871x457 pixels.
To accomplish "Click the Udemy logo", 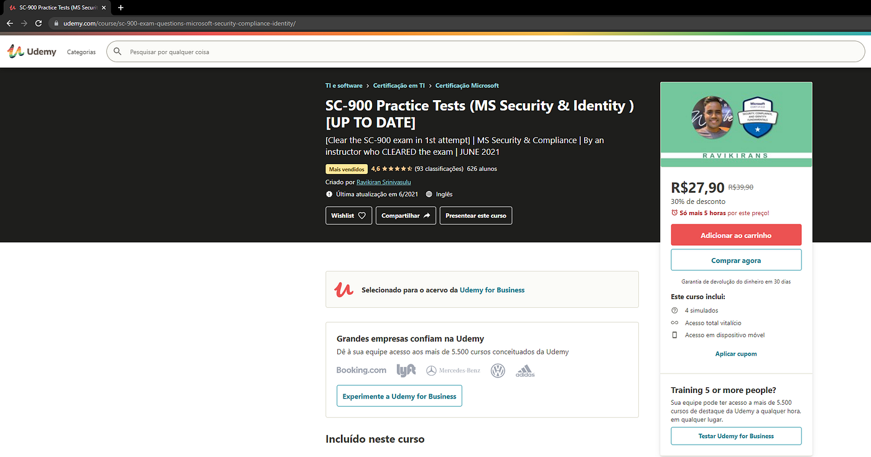I will [x=32, y=52].
